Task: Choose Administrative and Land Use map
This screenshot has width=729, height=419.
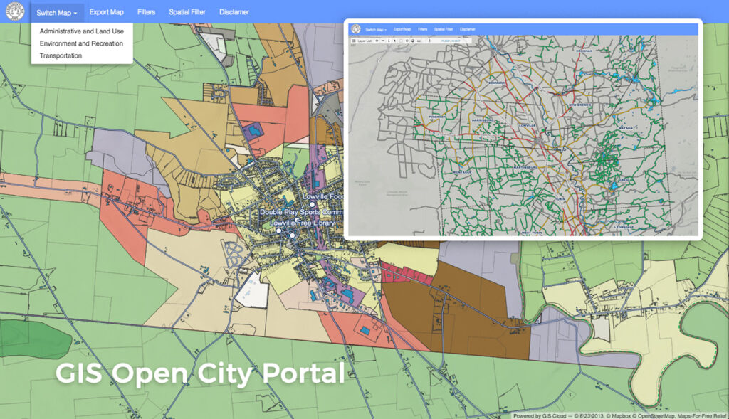Action: click(81, 31)
